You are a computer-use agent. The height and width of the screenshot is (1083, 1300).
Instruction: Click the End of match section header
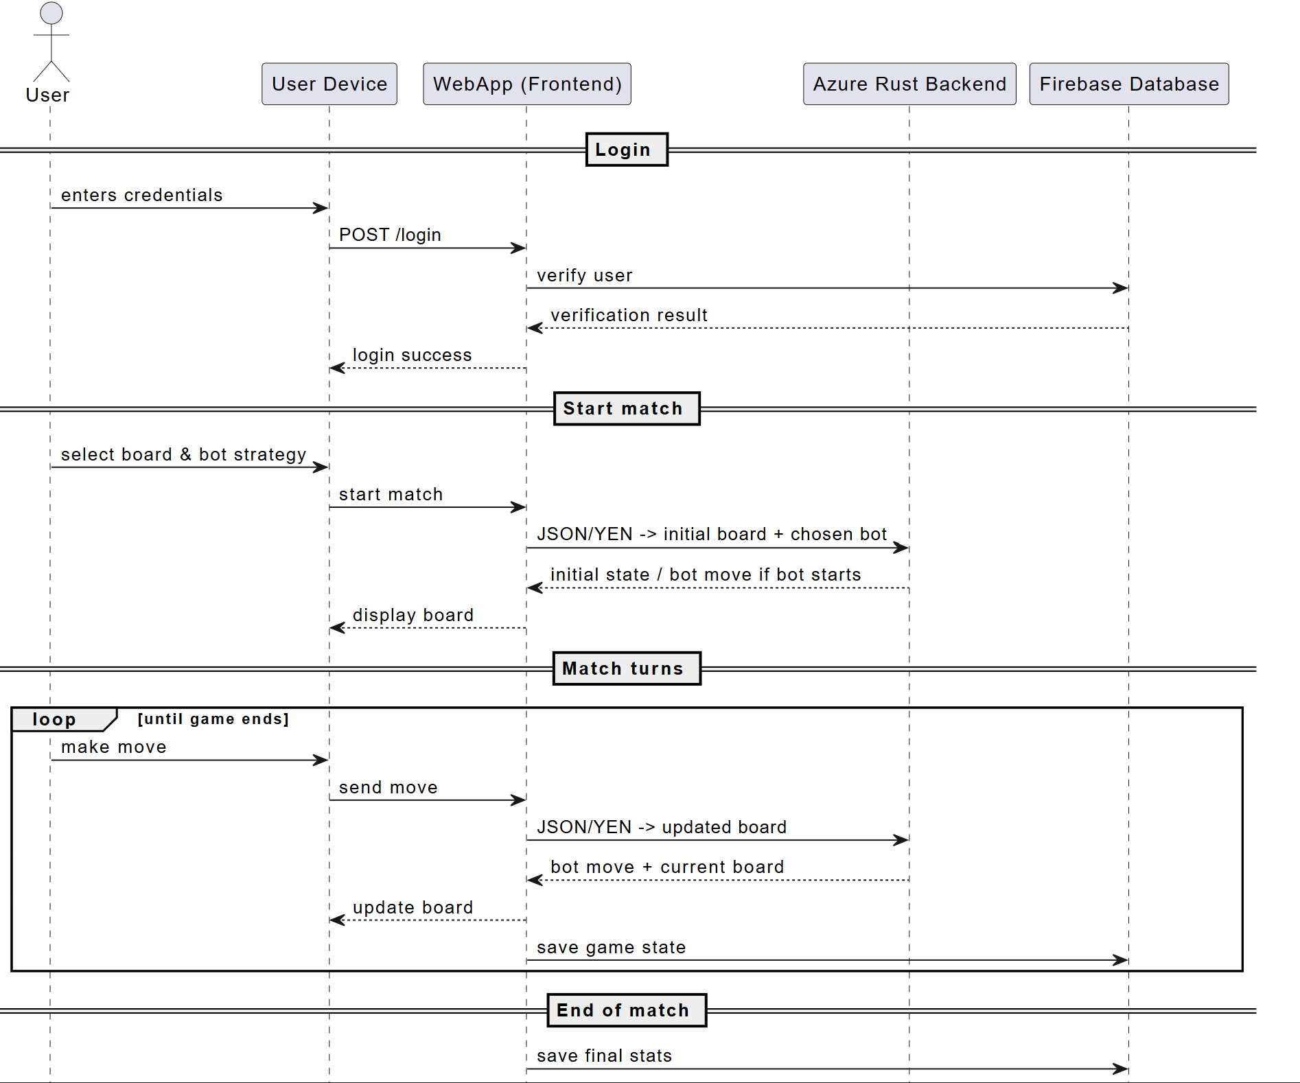[625, 1010]
